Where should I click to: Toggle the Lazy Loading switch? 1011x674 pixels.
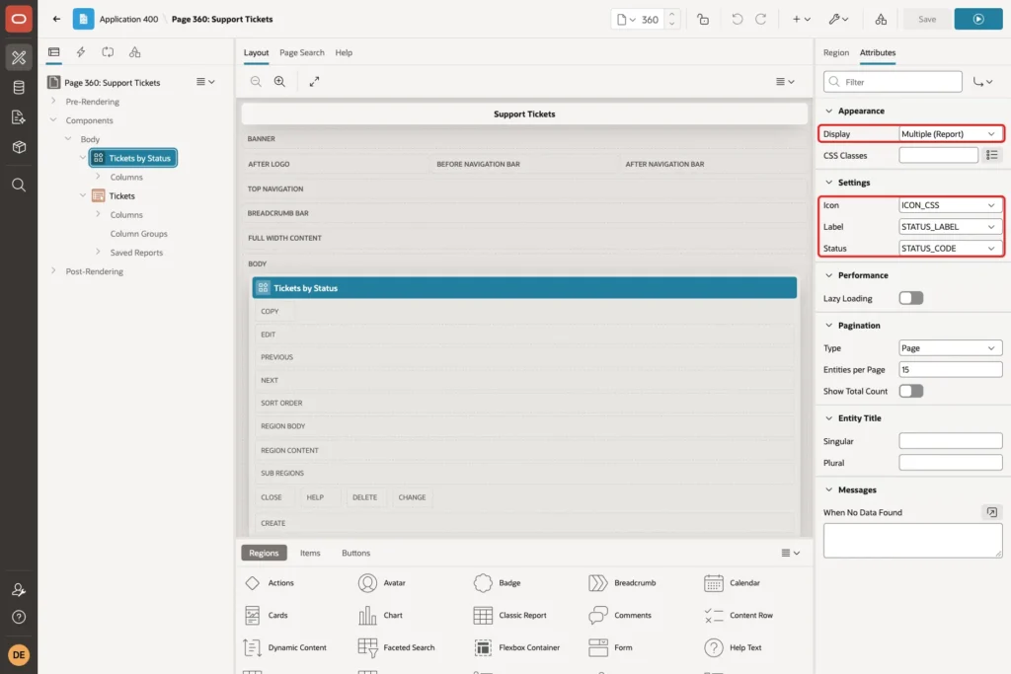[x=911, y=298]
